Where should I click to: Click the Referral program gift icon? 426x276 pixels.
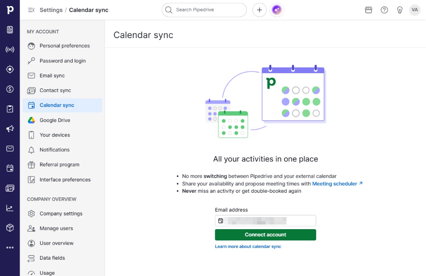(31, 165)
